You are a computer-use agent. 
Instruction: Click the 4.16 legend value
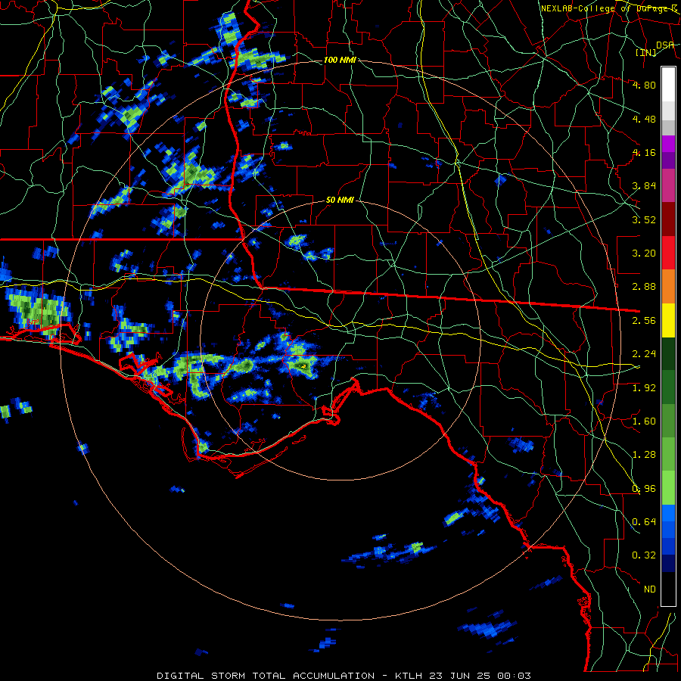tap(644, 152)
